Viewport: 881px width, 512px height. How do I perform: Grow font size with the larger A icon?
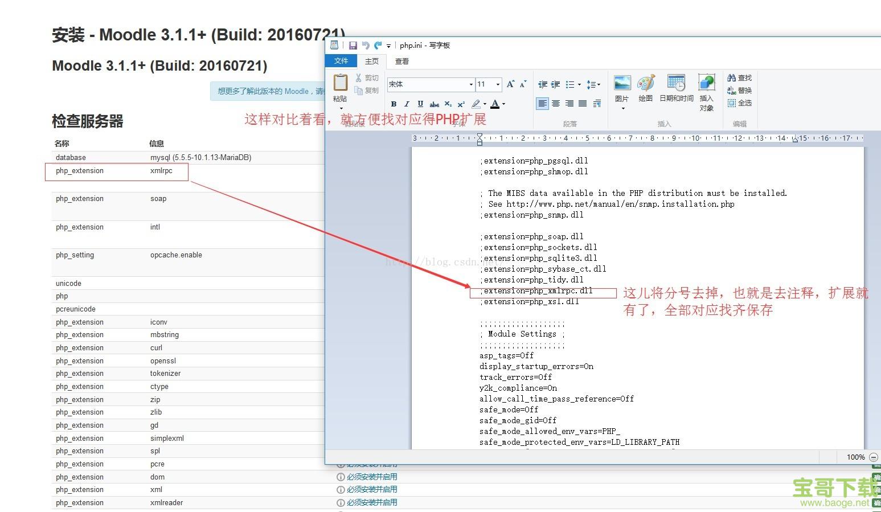tap(511, 84)
